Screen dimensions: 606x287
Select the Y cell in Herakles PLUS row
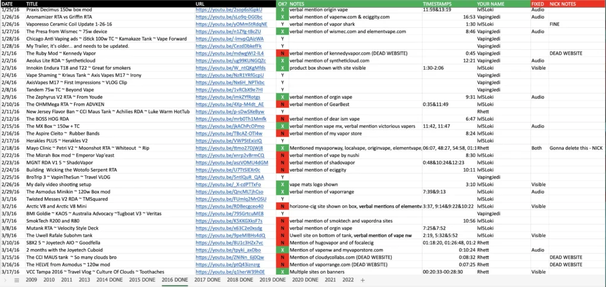[282, 141]
